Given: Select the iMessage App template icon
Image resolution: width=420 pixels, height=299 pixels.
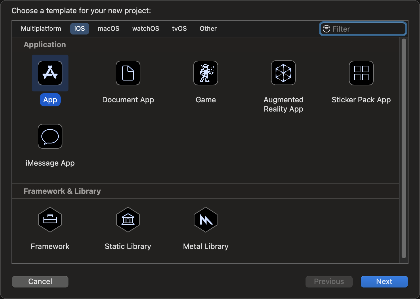Looking at the screenshot, I should click(50, 136).
